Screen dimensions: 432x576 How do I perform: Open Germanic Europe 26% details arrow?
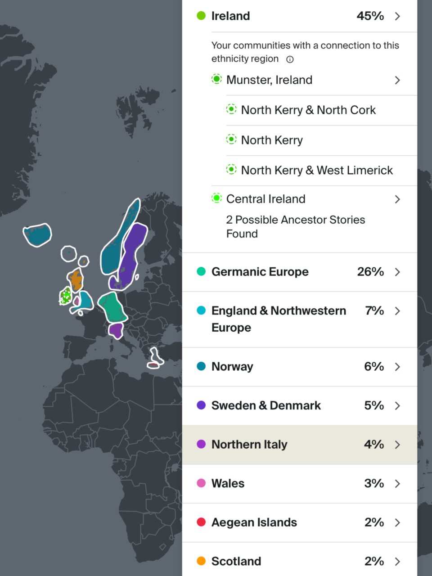[397, 272]
